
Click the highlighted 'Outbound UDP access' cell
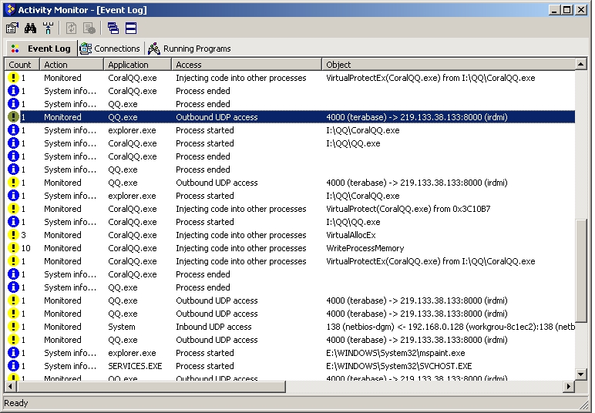217,117
